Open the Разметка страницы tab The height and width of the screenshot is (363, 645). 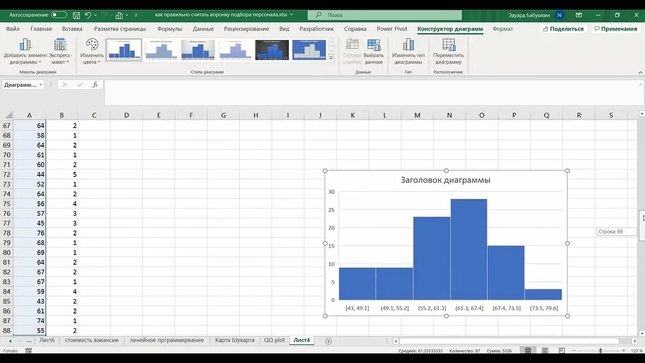tap(120, 29)
